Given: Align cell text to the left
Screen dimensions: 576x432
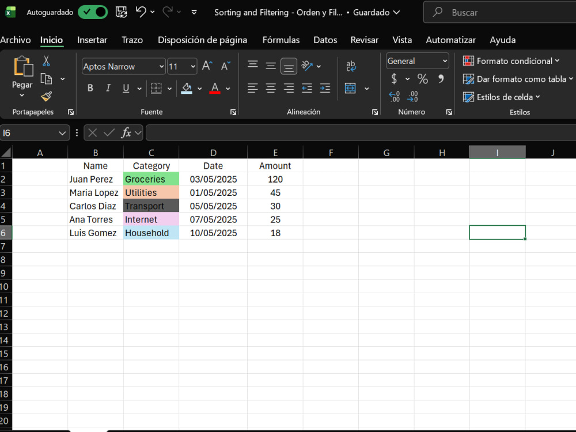Looking at the screenshot, I should pyautogui.click(x=253, y=88).
